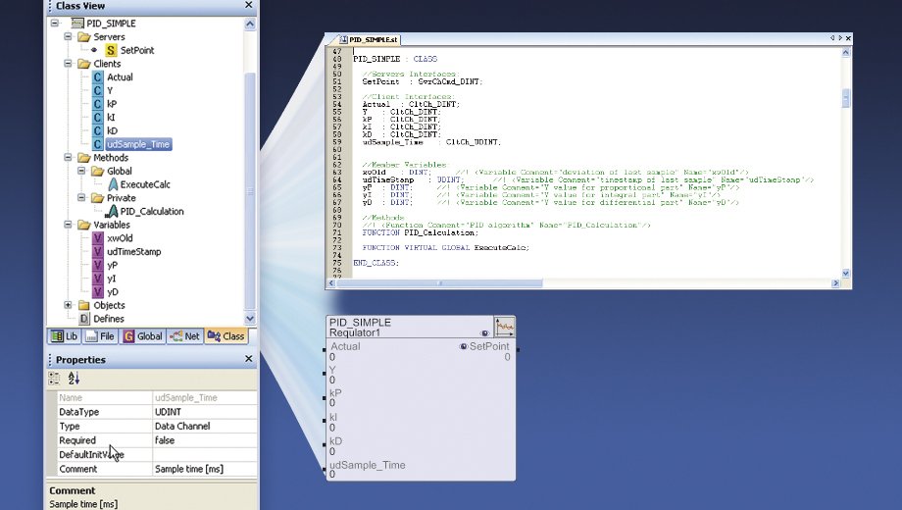Viewport: 902px width, 510px height.
Task: Click code editor scroll-right arrow
Action: 835,283
